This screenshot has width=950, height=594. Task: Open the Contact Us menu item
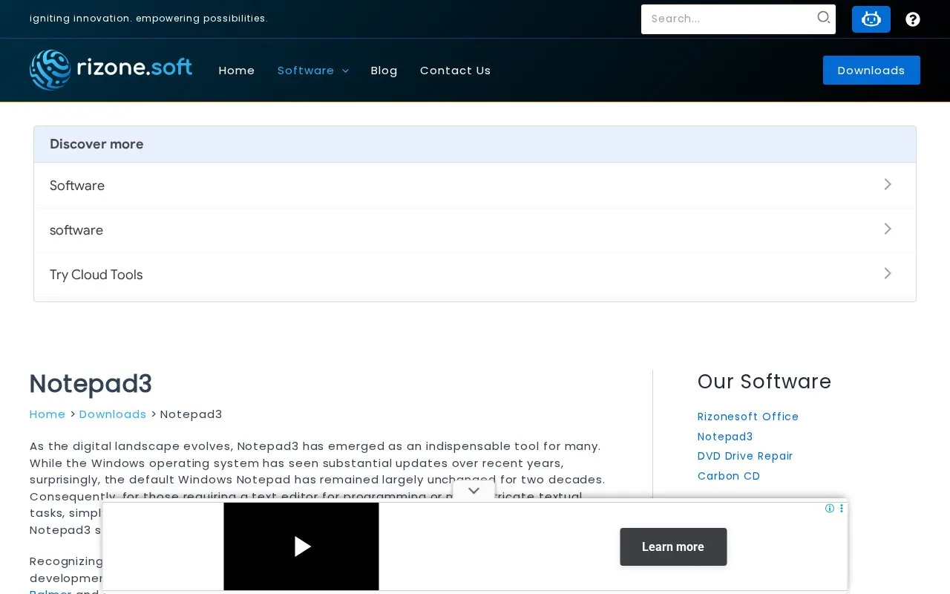456,71
